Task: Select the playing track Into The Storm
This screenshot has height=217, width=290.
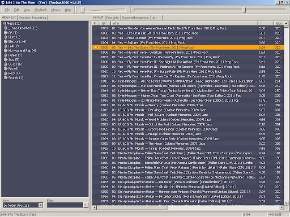Action: (188, 47)
